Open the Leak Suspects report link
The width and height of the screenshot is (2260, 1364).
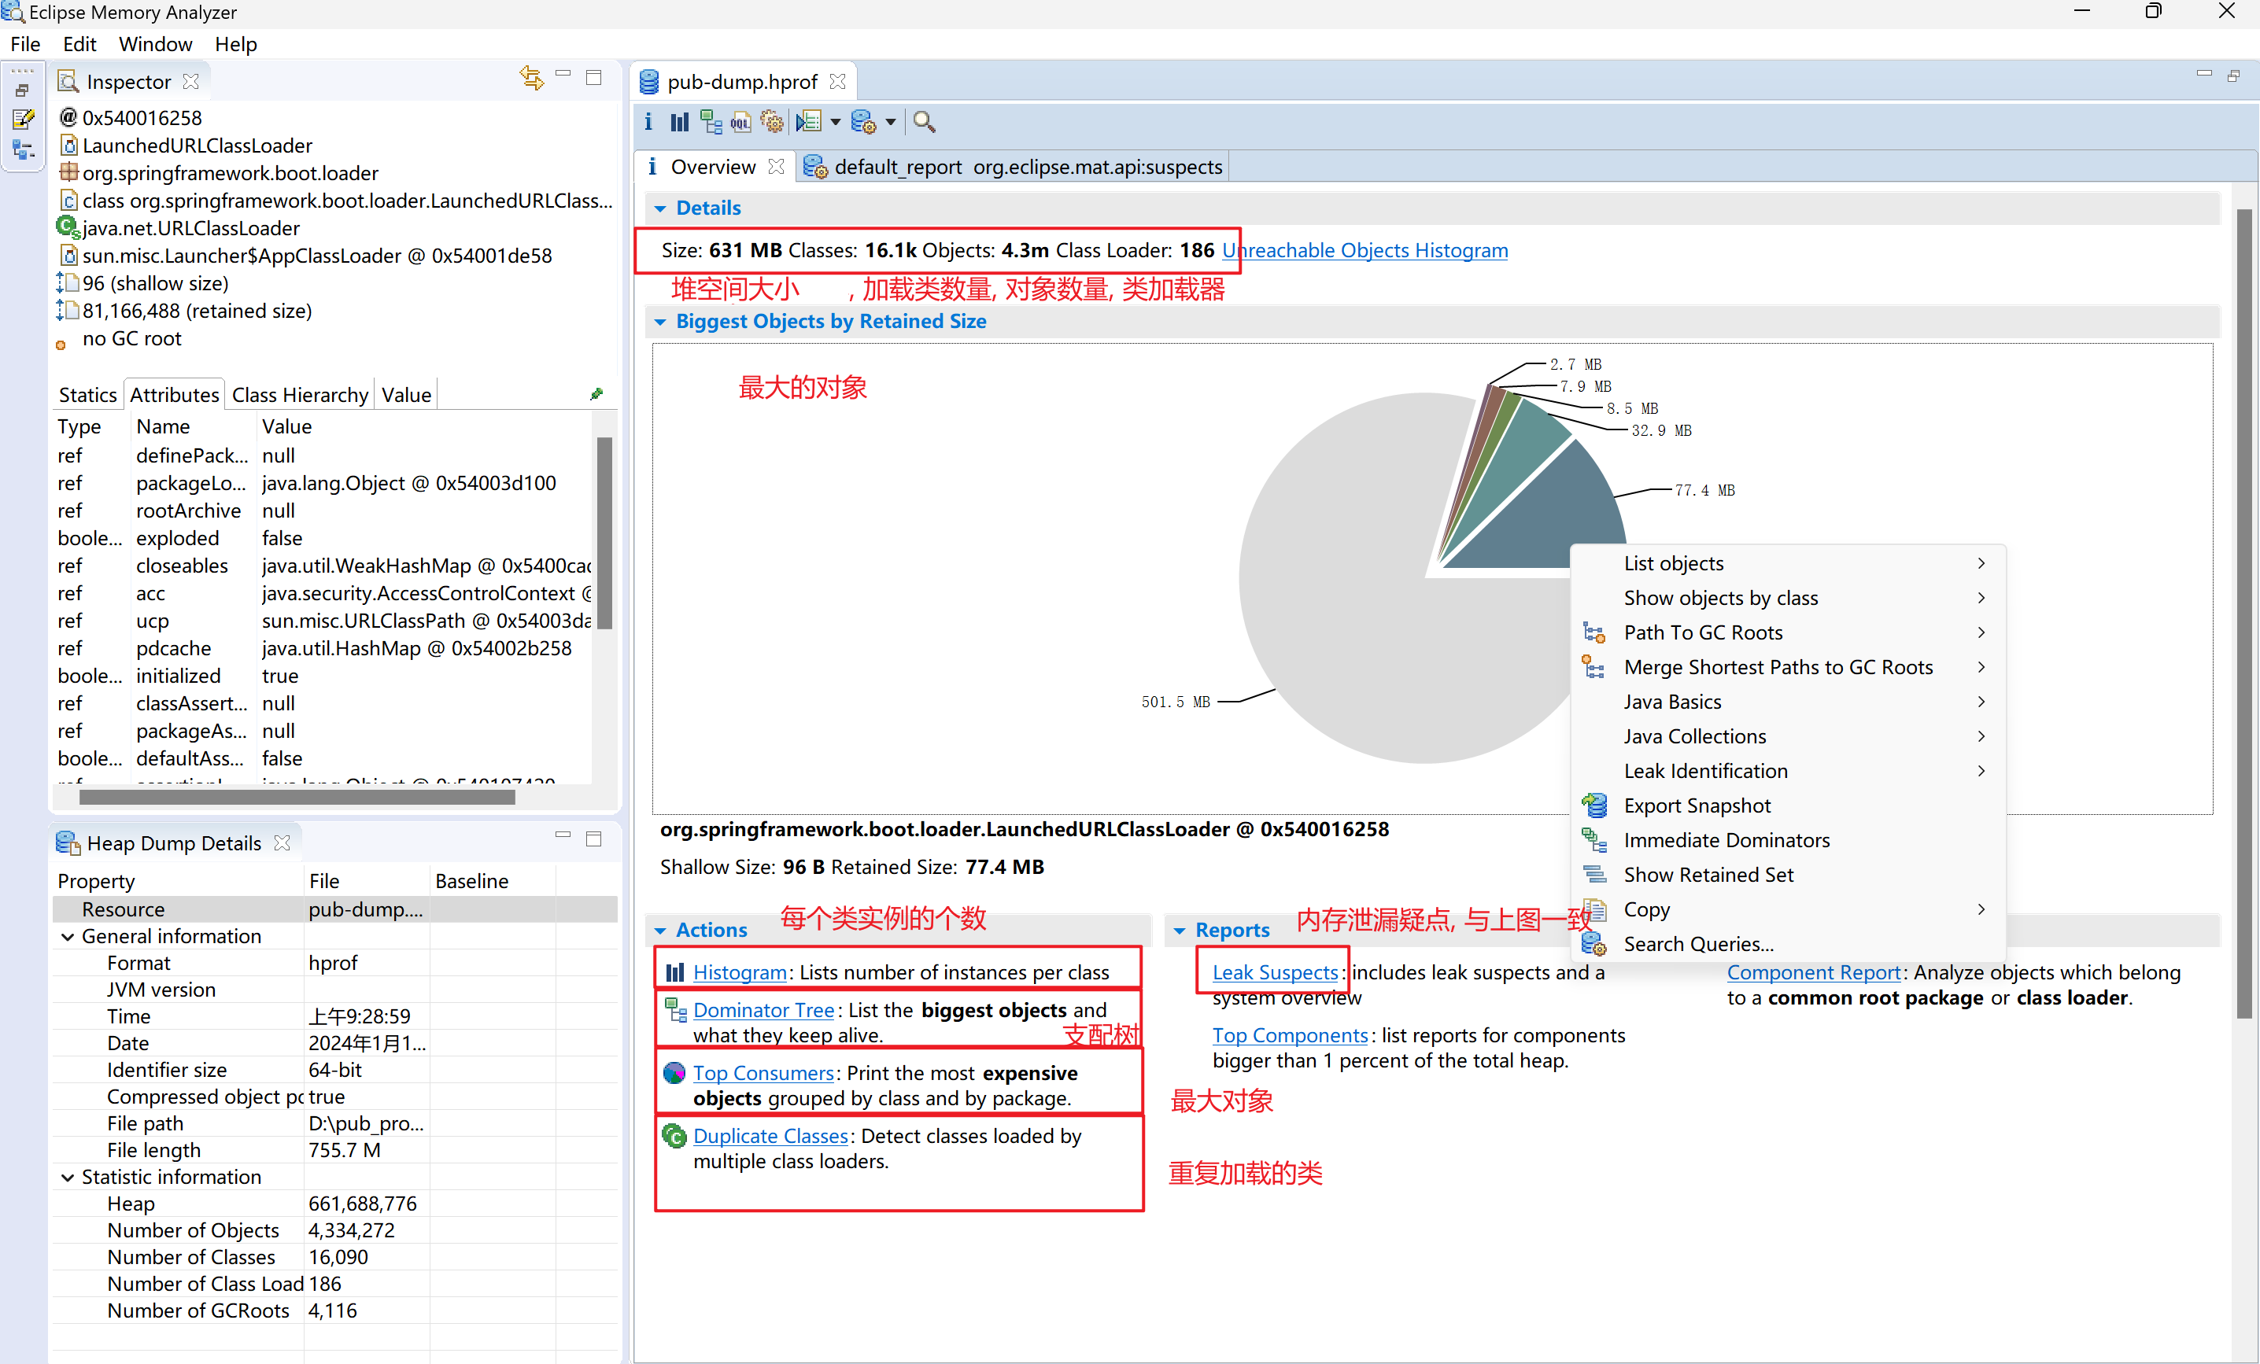1275,972
